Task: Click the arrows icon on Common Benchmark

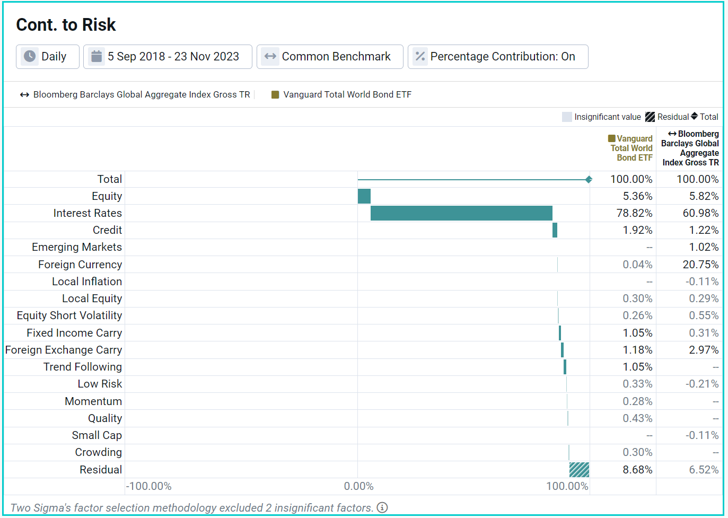Action: tap(270, 56)
